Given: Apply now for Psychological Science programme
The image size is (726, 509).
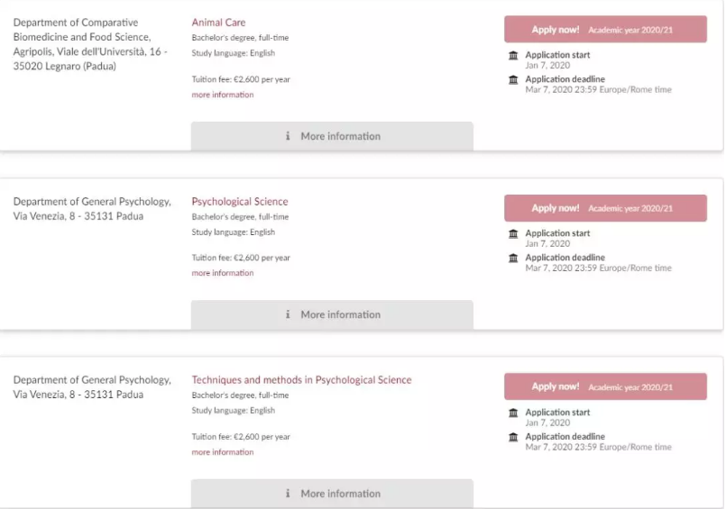Looking at the screenshot, I should [x=605, y=208].
